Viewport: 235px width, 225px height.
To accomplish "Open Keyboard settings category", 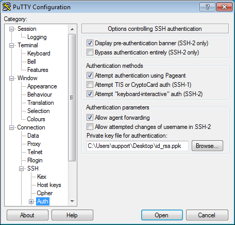I will [39, 53].
